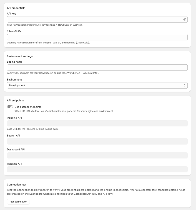Click the Use custom endpoints label
Image resolution: width=196 pixels, height=210 pixels.
[28, 107]
